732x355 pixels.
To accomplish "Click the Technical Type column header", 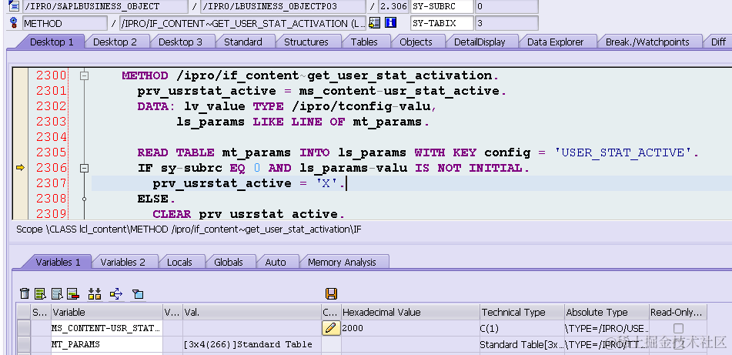I will (521, 312).
